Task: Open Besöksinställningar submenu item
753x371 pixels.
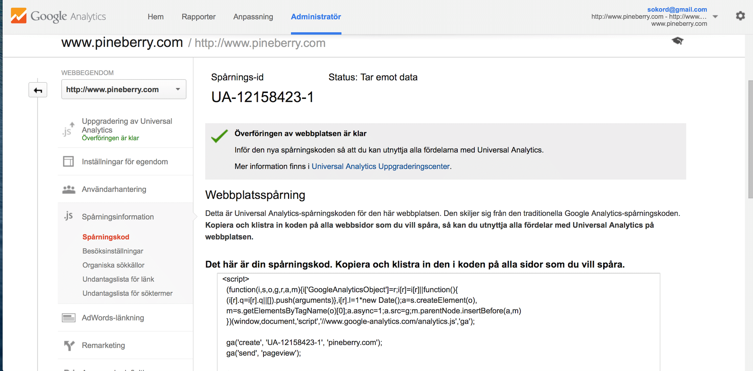Action: point(113,251)
